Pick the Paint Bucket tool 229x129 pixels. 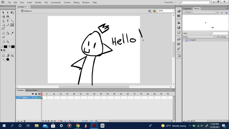tap(8, 33)
